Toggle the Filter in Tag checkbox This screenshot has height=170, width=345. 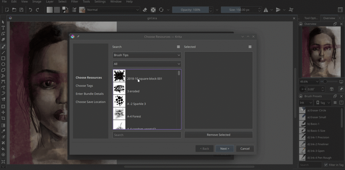(326, 165)
